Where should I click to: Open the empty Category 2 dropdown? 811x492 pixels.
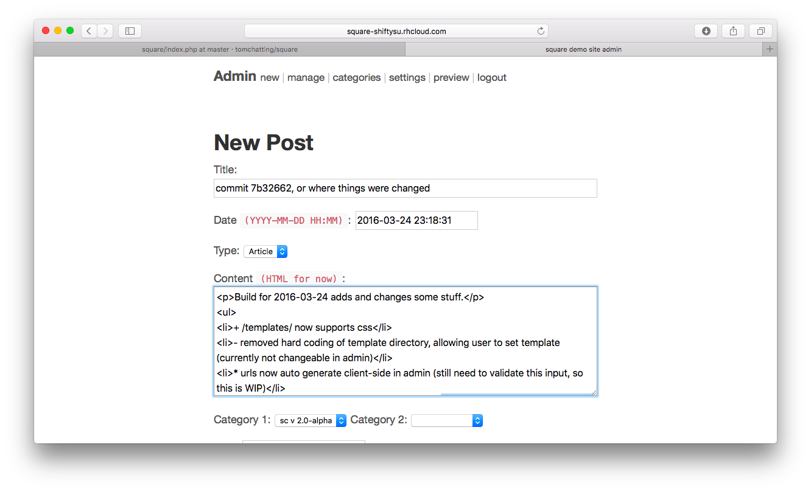coord(447,420)
